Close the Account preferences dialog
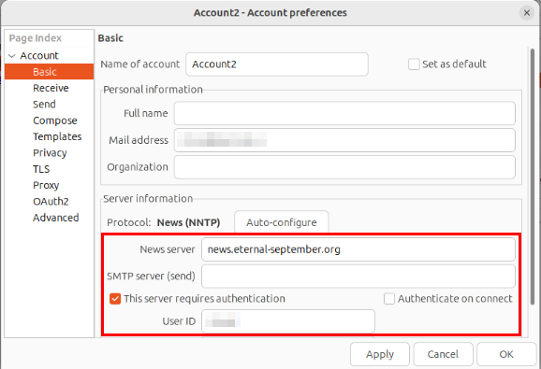541x369 pixels. (x=527, y=13)
